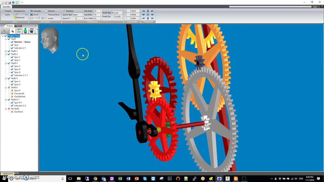Screen dimensions: 324x182
Task: Enable the Tools view checkbox
Action: pyautogui.click(x=3, y=15)
